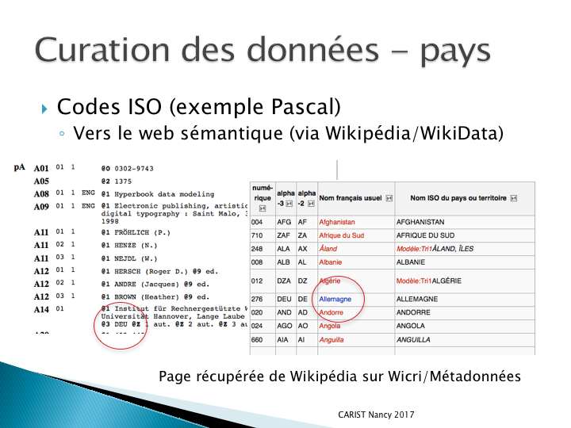The image size is (571, 428).
Task: Open the Andorre link
Action: 331,312
